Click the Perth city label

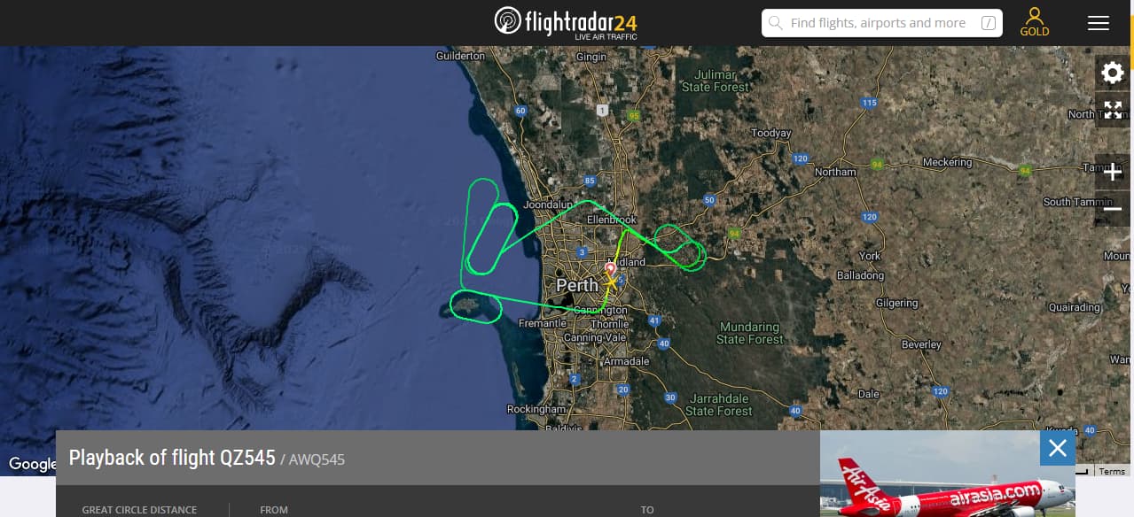tap(578, 285)
